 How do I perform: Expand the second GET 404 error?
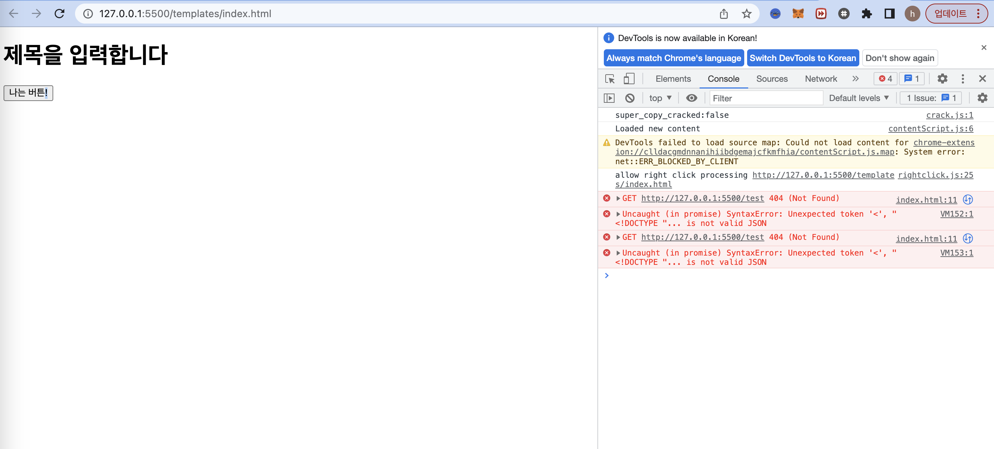618,237
